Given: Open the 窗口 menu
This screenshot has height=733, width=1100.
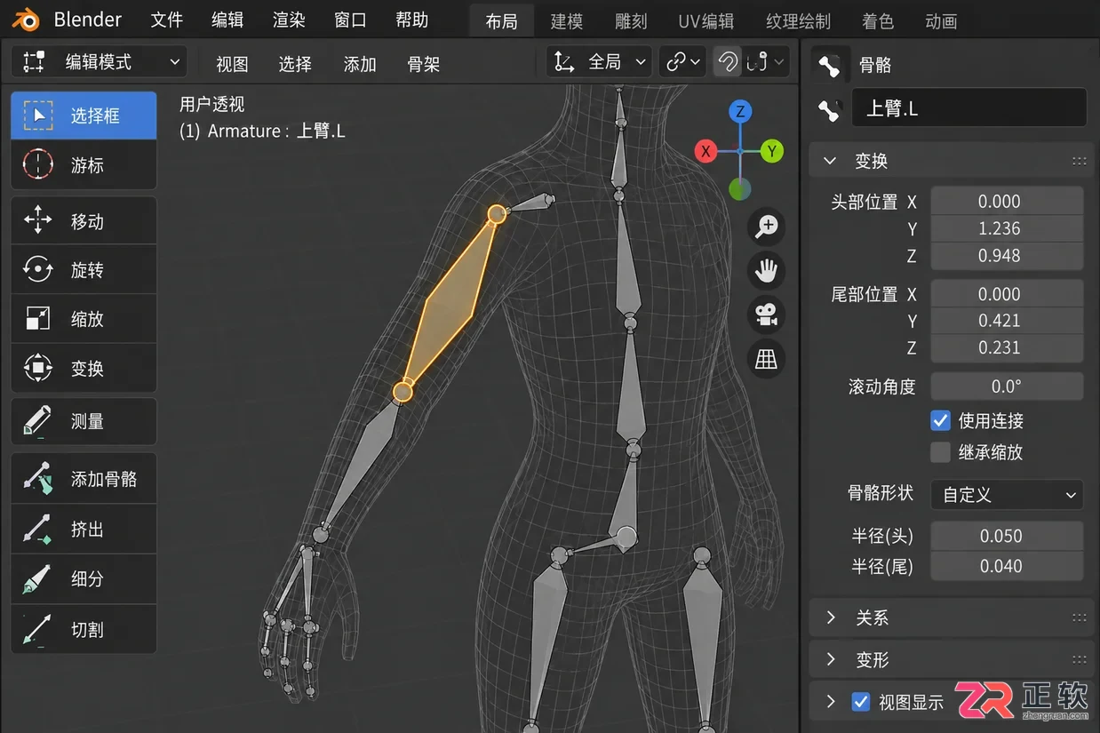Looking at the screenshot, I should click(x=350, y=20).
